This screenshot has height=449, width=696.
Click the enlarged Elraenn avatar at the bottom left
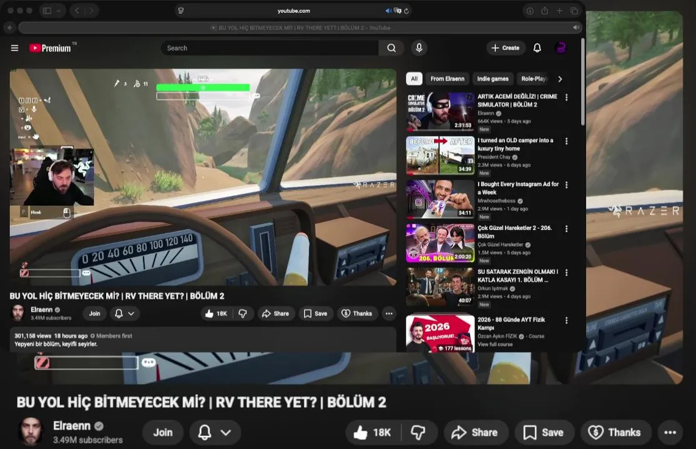31,432
